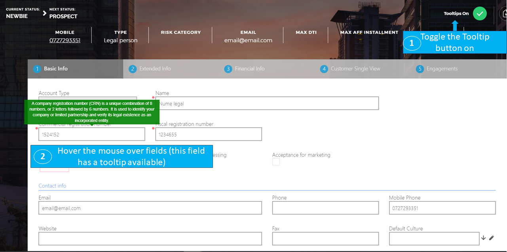The image size is (507, 252).
Task: Focus the Fiscal registration number field
Action: tap(209, 134)
